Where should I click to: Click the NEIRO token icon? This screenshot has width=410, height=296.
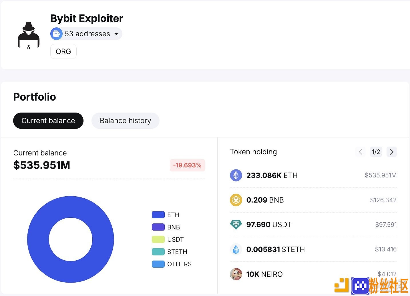(x=236, y=274)
